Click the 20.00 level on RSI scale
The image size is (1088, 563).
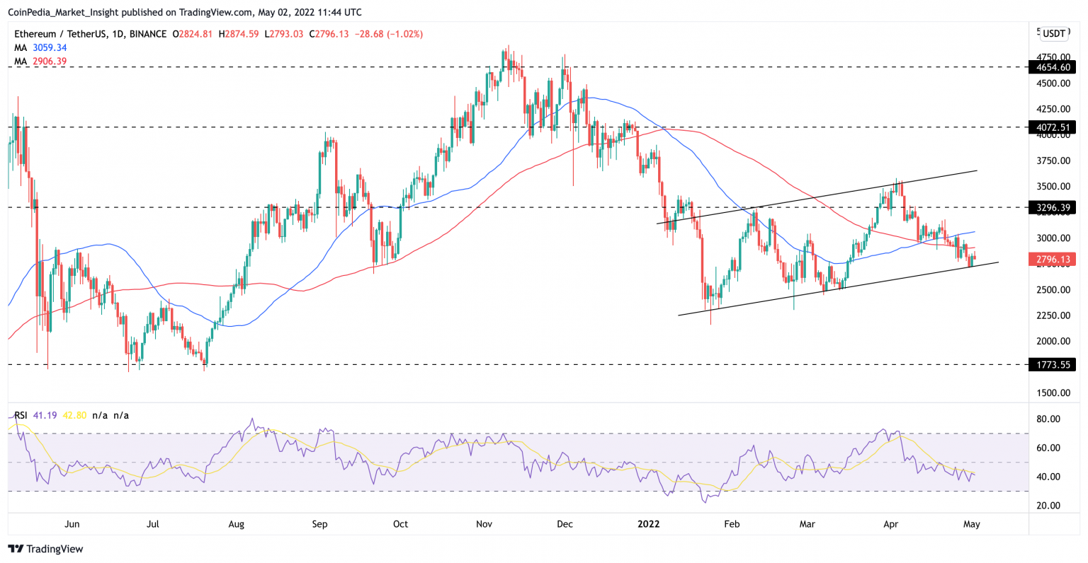(1048, 506)
